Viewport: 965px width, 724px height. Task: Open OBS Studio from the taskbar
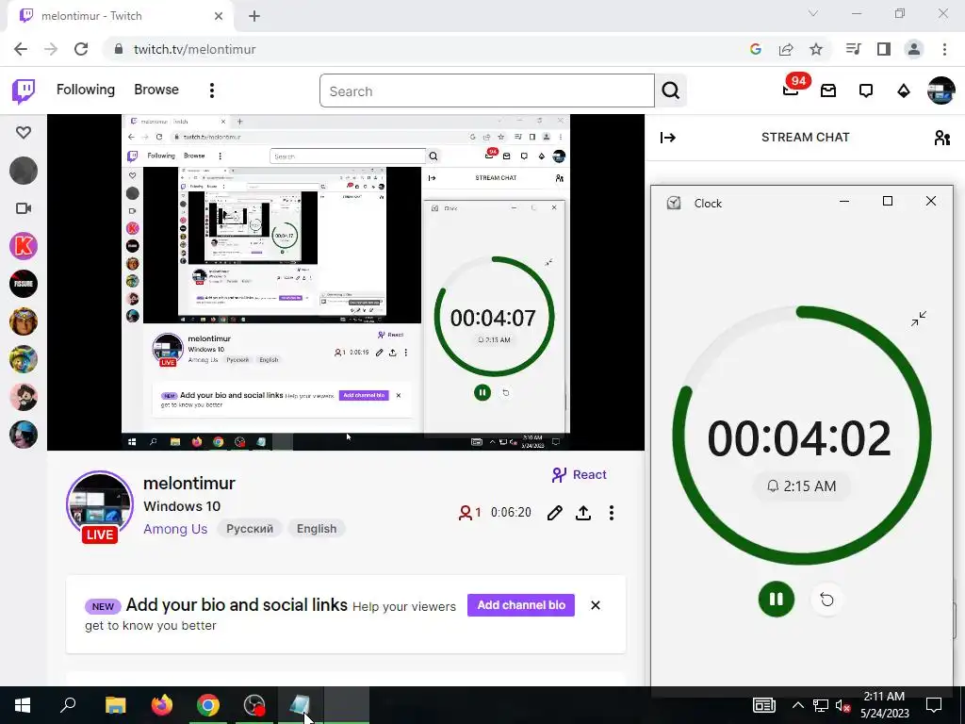254,705
